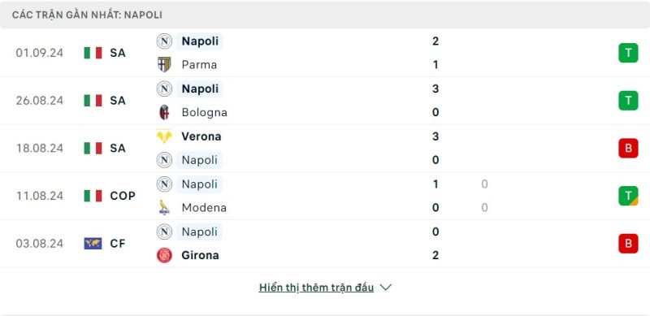Click the Bologna team name

pos(205,112)
